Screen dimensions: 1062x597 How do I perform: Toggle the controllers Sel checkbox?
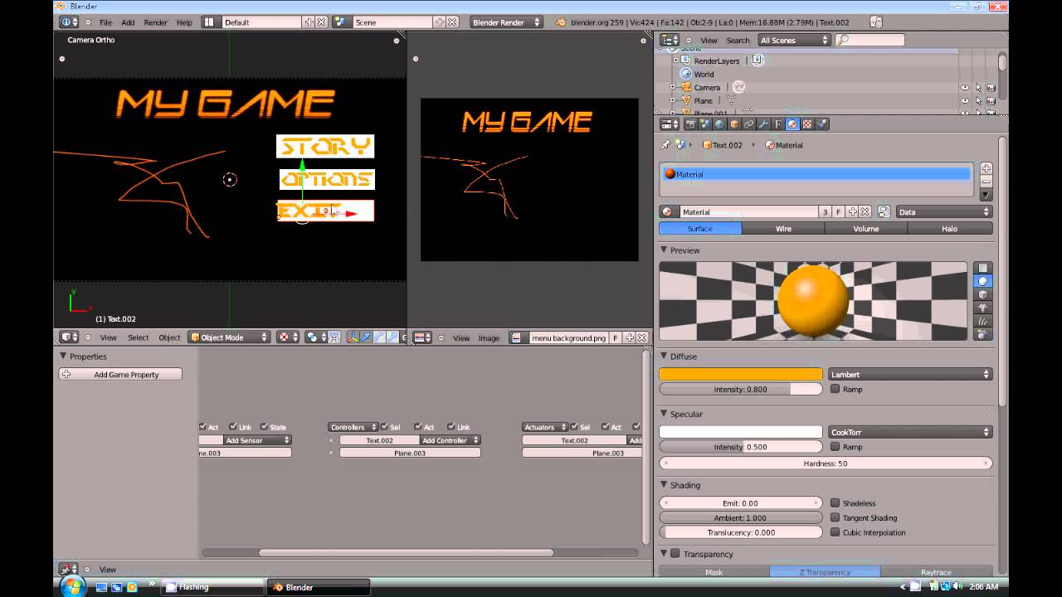[x=384, y=427]
